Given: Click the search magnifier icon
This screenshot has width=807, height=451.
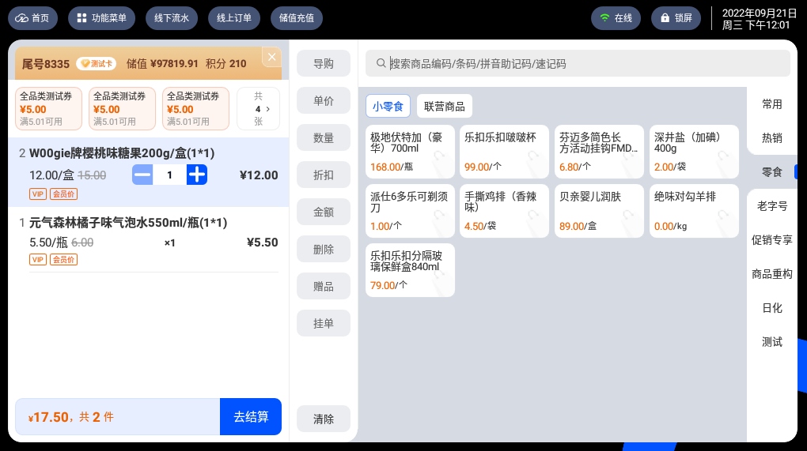Looking at the screenshot, I should [x=381, y=63].
